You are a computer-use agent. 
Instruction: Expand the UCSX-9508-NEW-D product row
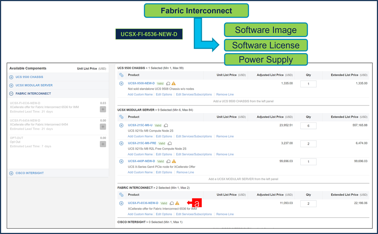121,84
